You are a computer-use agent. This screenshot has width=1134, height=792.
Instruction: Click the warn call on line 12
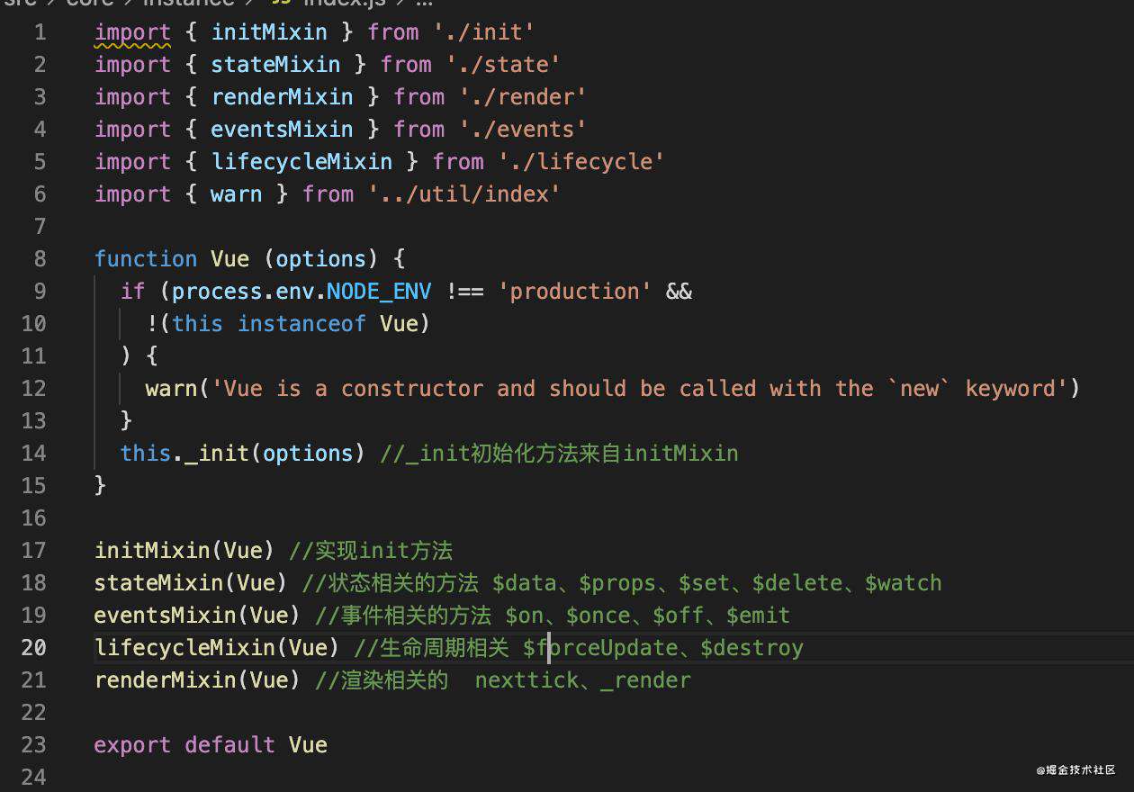[x=171, y=389]
